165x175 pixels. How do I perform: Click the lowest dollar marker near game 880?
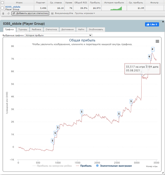(52, 140)
